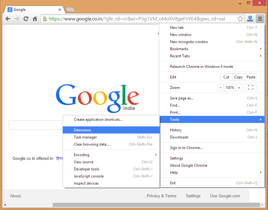
Task: Select Inspect devices
Action: click(111, 183)
